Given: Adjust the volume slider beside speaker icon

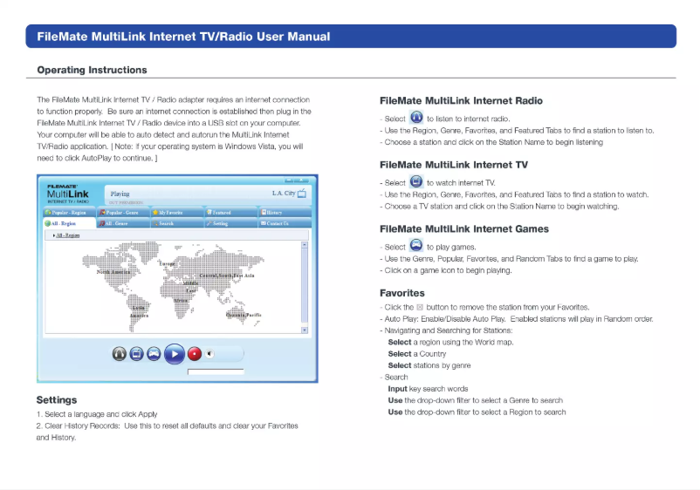Looking at the screenshot, I should coord(229,354).
